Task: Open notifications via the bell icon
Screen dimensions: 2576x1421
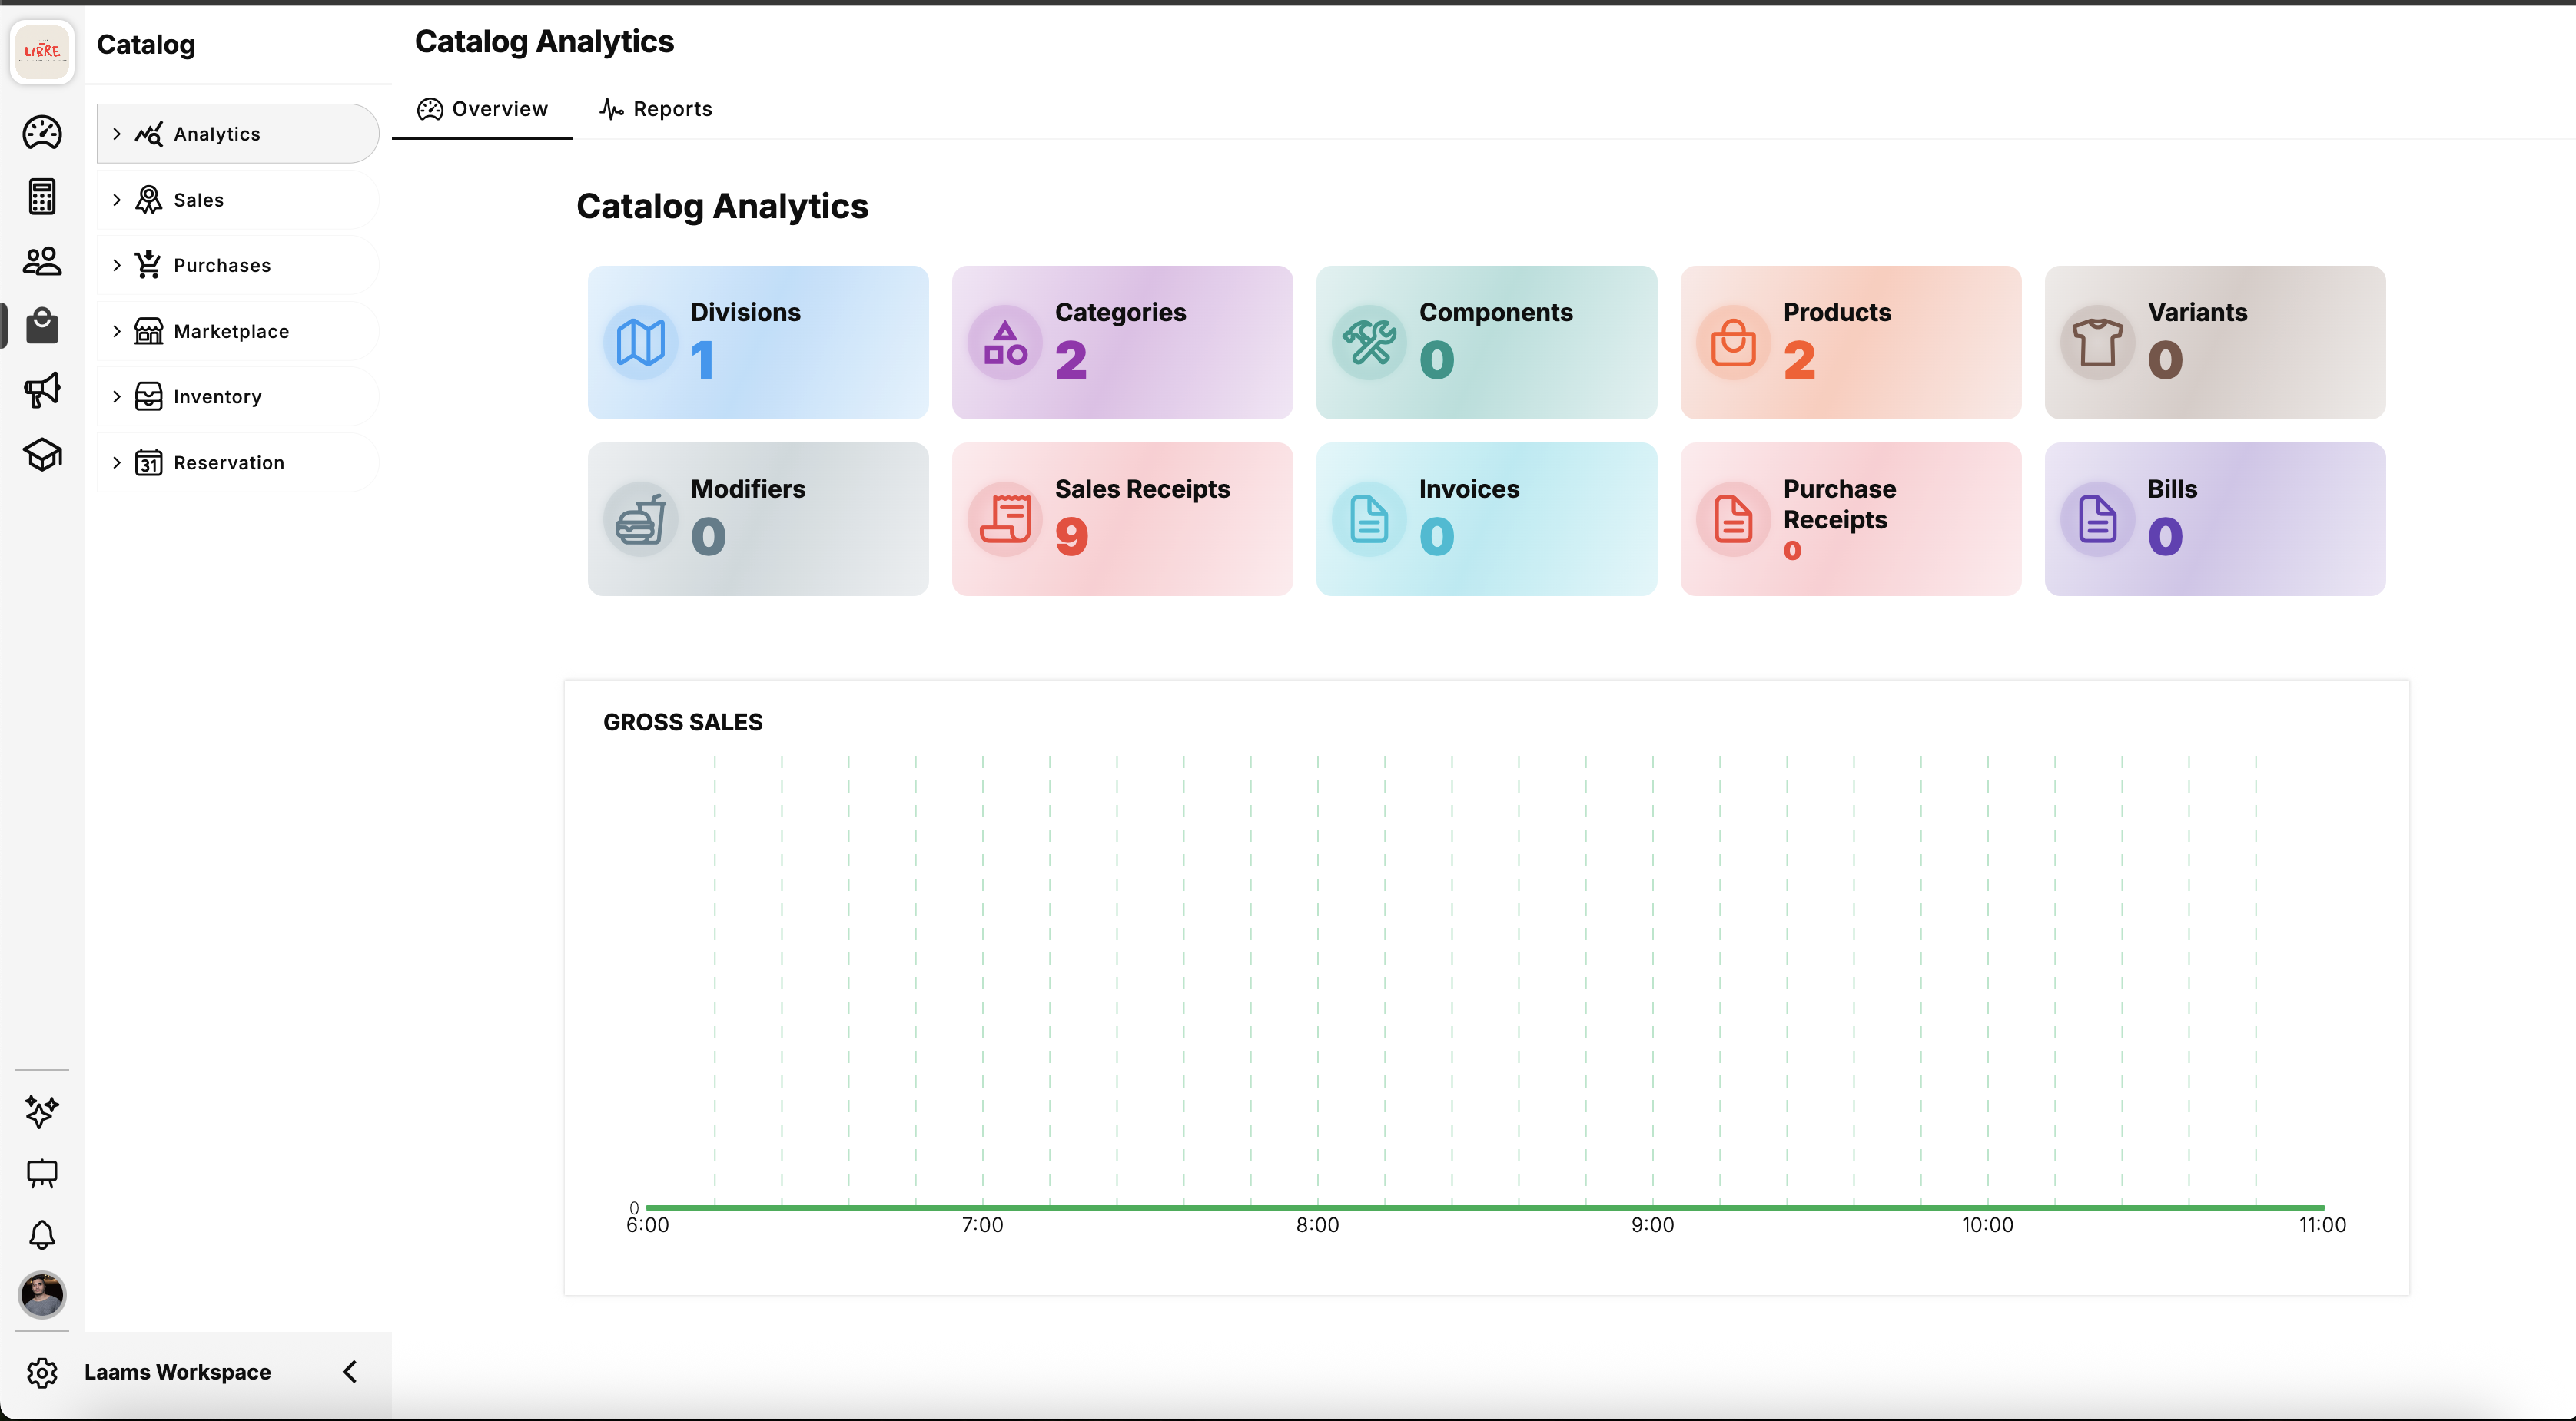Action: click(42, 1235)
